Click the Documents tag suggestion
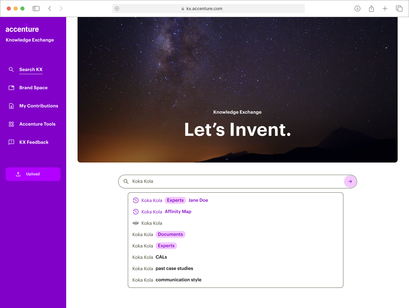 click(170, 234)
